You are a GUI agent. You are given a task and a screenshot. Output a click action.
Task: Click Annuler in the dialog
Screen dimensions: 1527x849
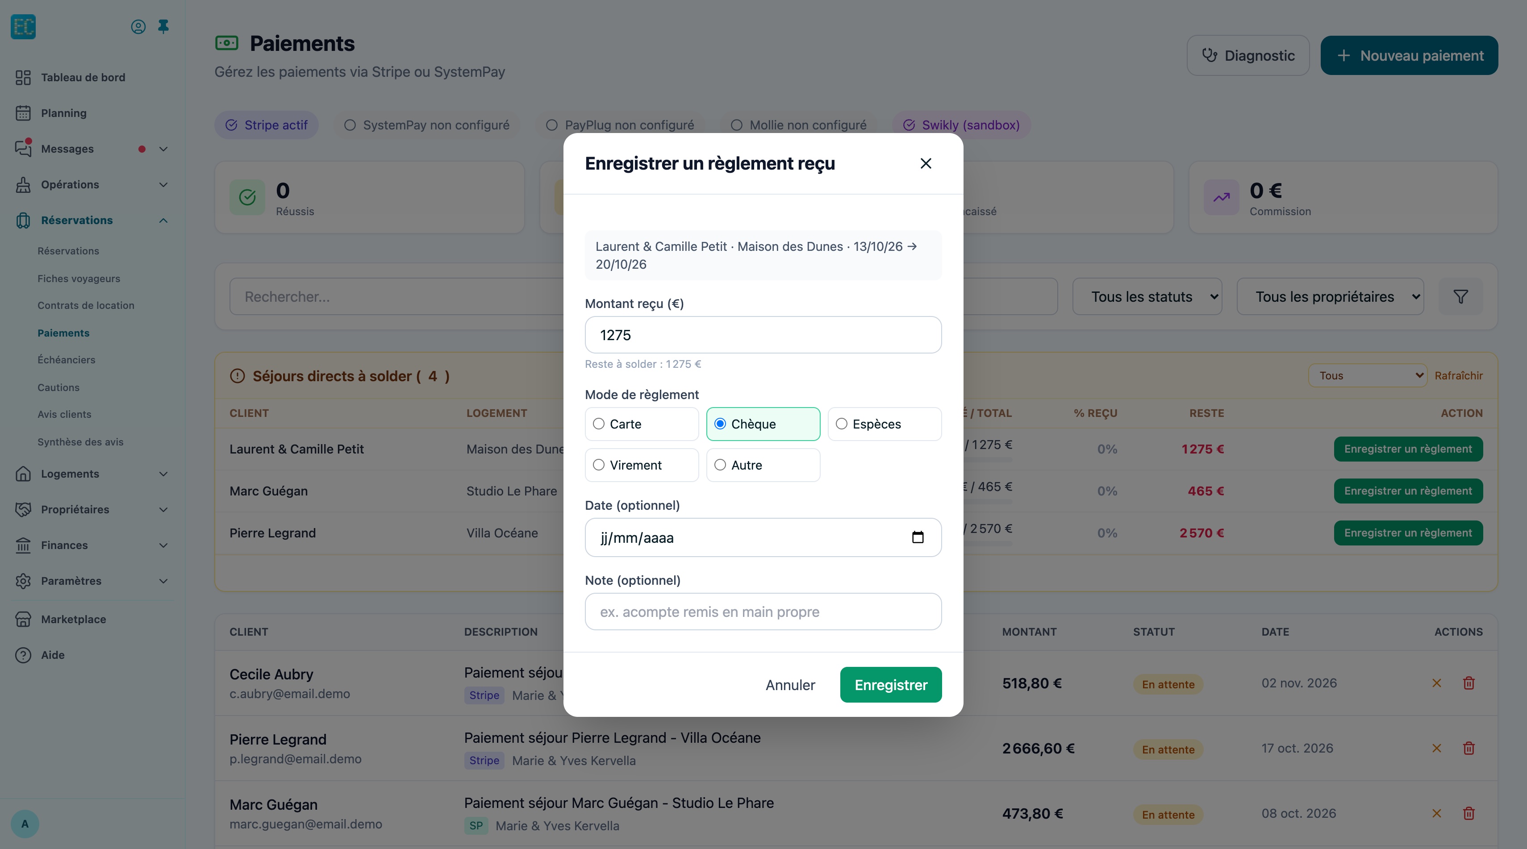pos(790,685)
